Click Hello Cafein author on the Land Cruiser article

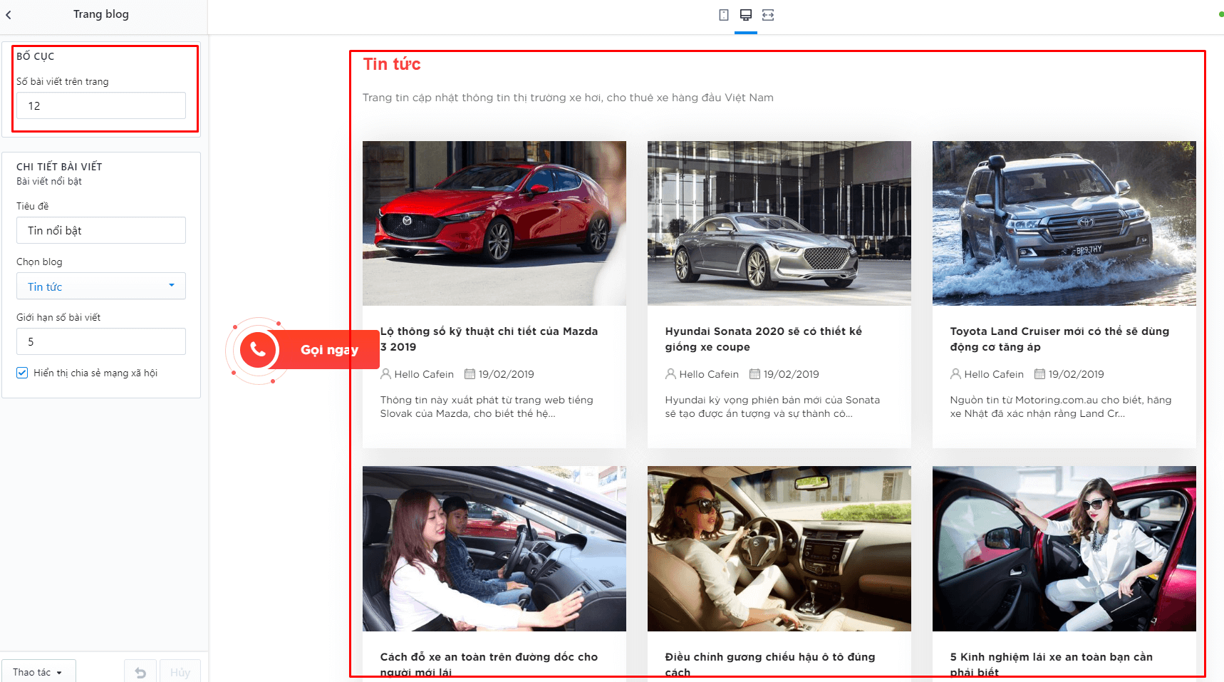(994, 374)
